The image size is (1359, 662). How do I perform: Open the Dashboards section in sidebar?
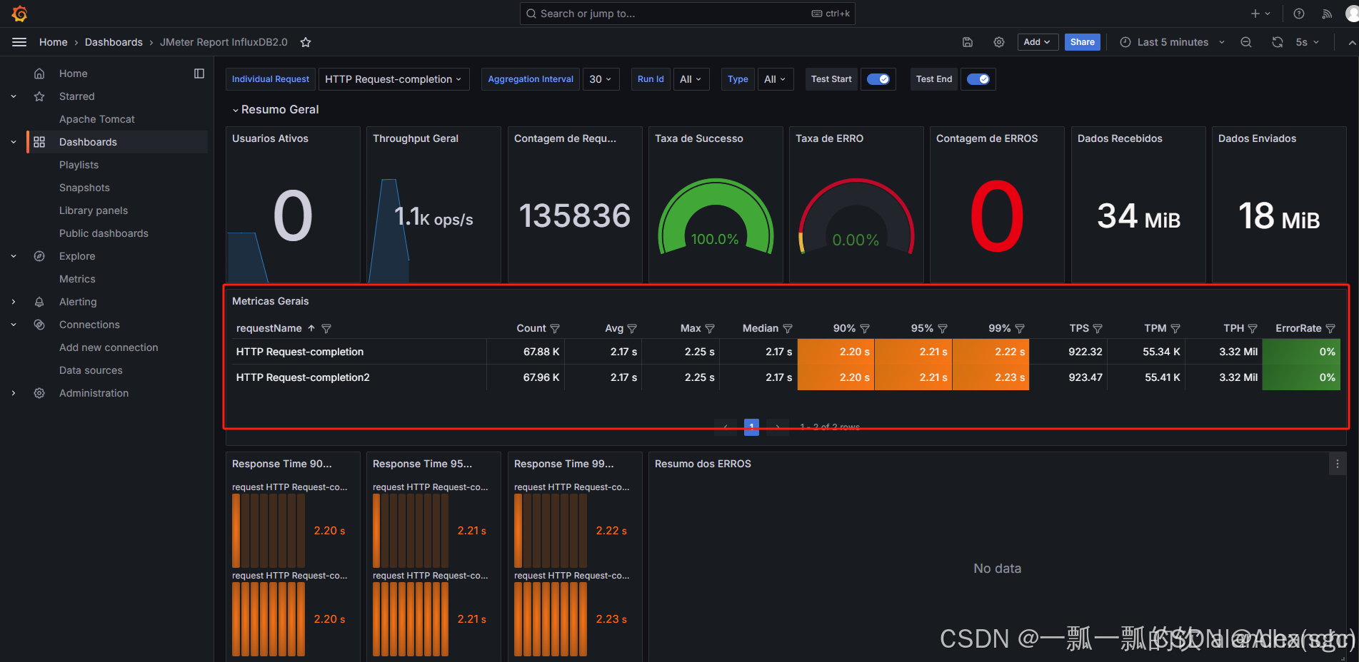[x=88, y=142]
